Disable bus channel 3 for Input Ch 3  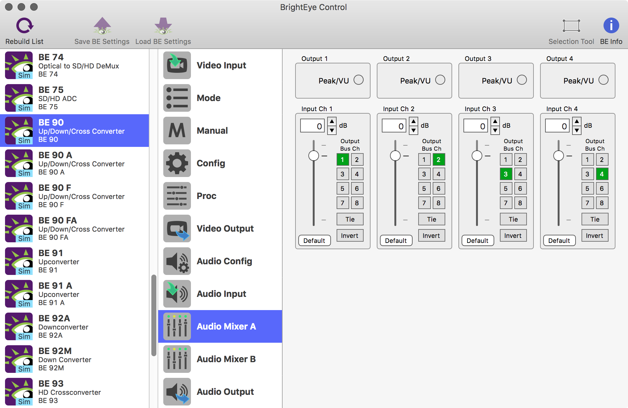tap(506, 174)
